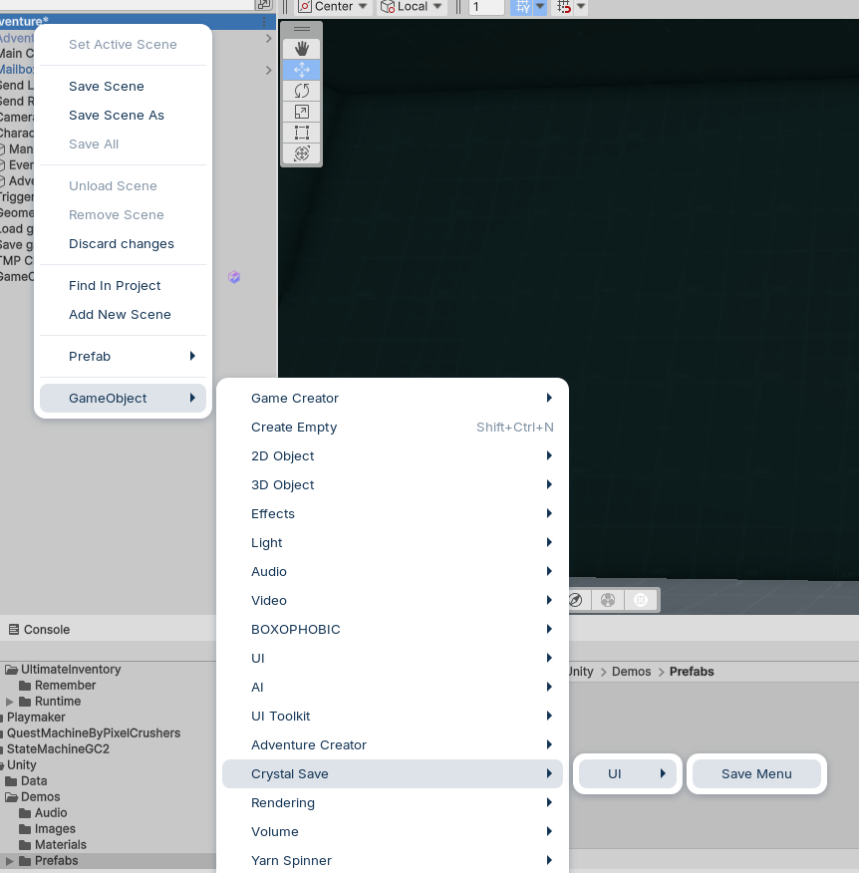Expand the Runtime folder
859x873 pixels.
(11, 702)
